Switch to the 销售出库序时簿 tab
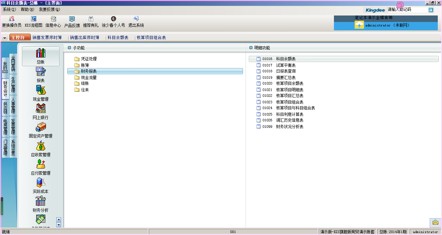Screen dimensions: 442x235 tap(84, 37)
